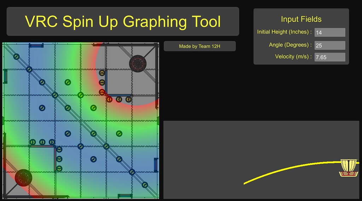Select the roller on the field's left edge
The image size is (362, 201).
point(5,76)
